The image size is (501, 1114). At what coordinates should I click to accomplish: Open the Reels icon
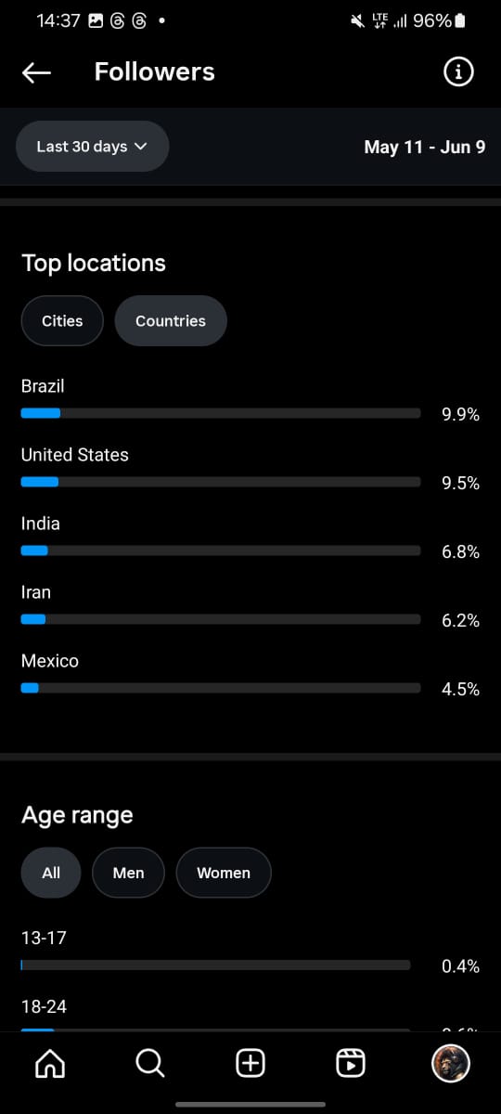point(351,1063)
